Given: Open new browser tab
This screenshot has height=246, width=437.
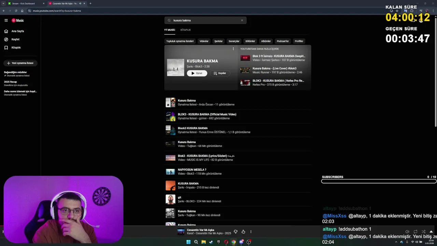Looking at the screenshot, I should [x=90, y=3].
